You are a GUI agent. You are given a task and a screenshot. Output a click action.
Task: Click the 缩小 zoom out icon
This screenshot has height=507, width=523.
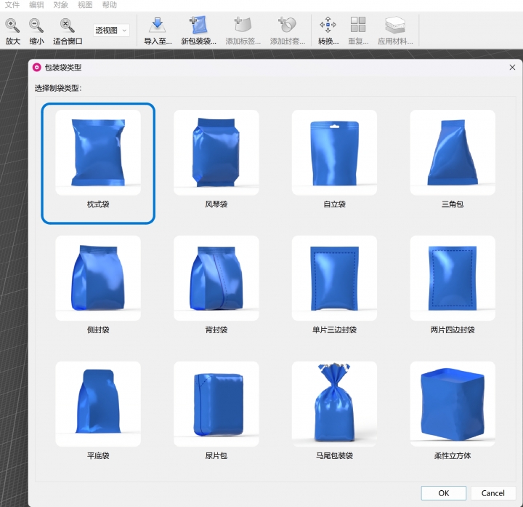36,27
